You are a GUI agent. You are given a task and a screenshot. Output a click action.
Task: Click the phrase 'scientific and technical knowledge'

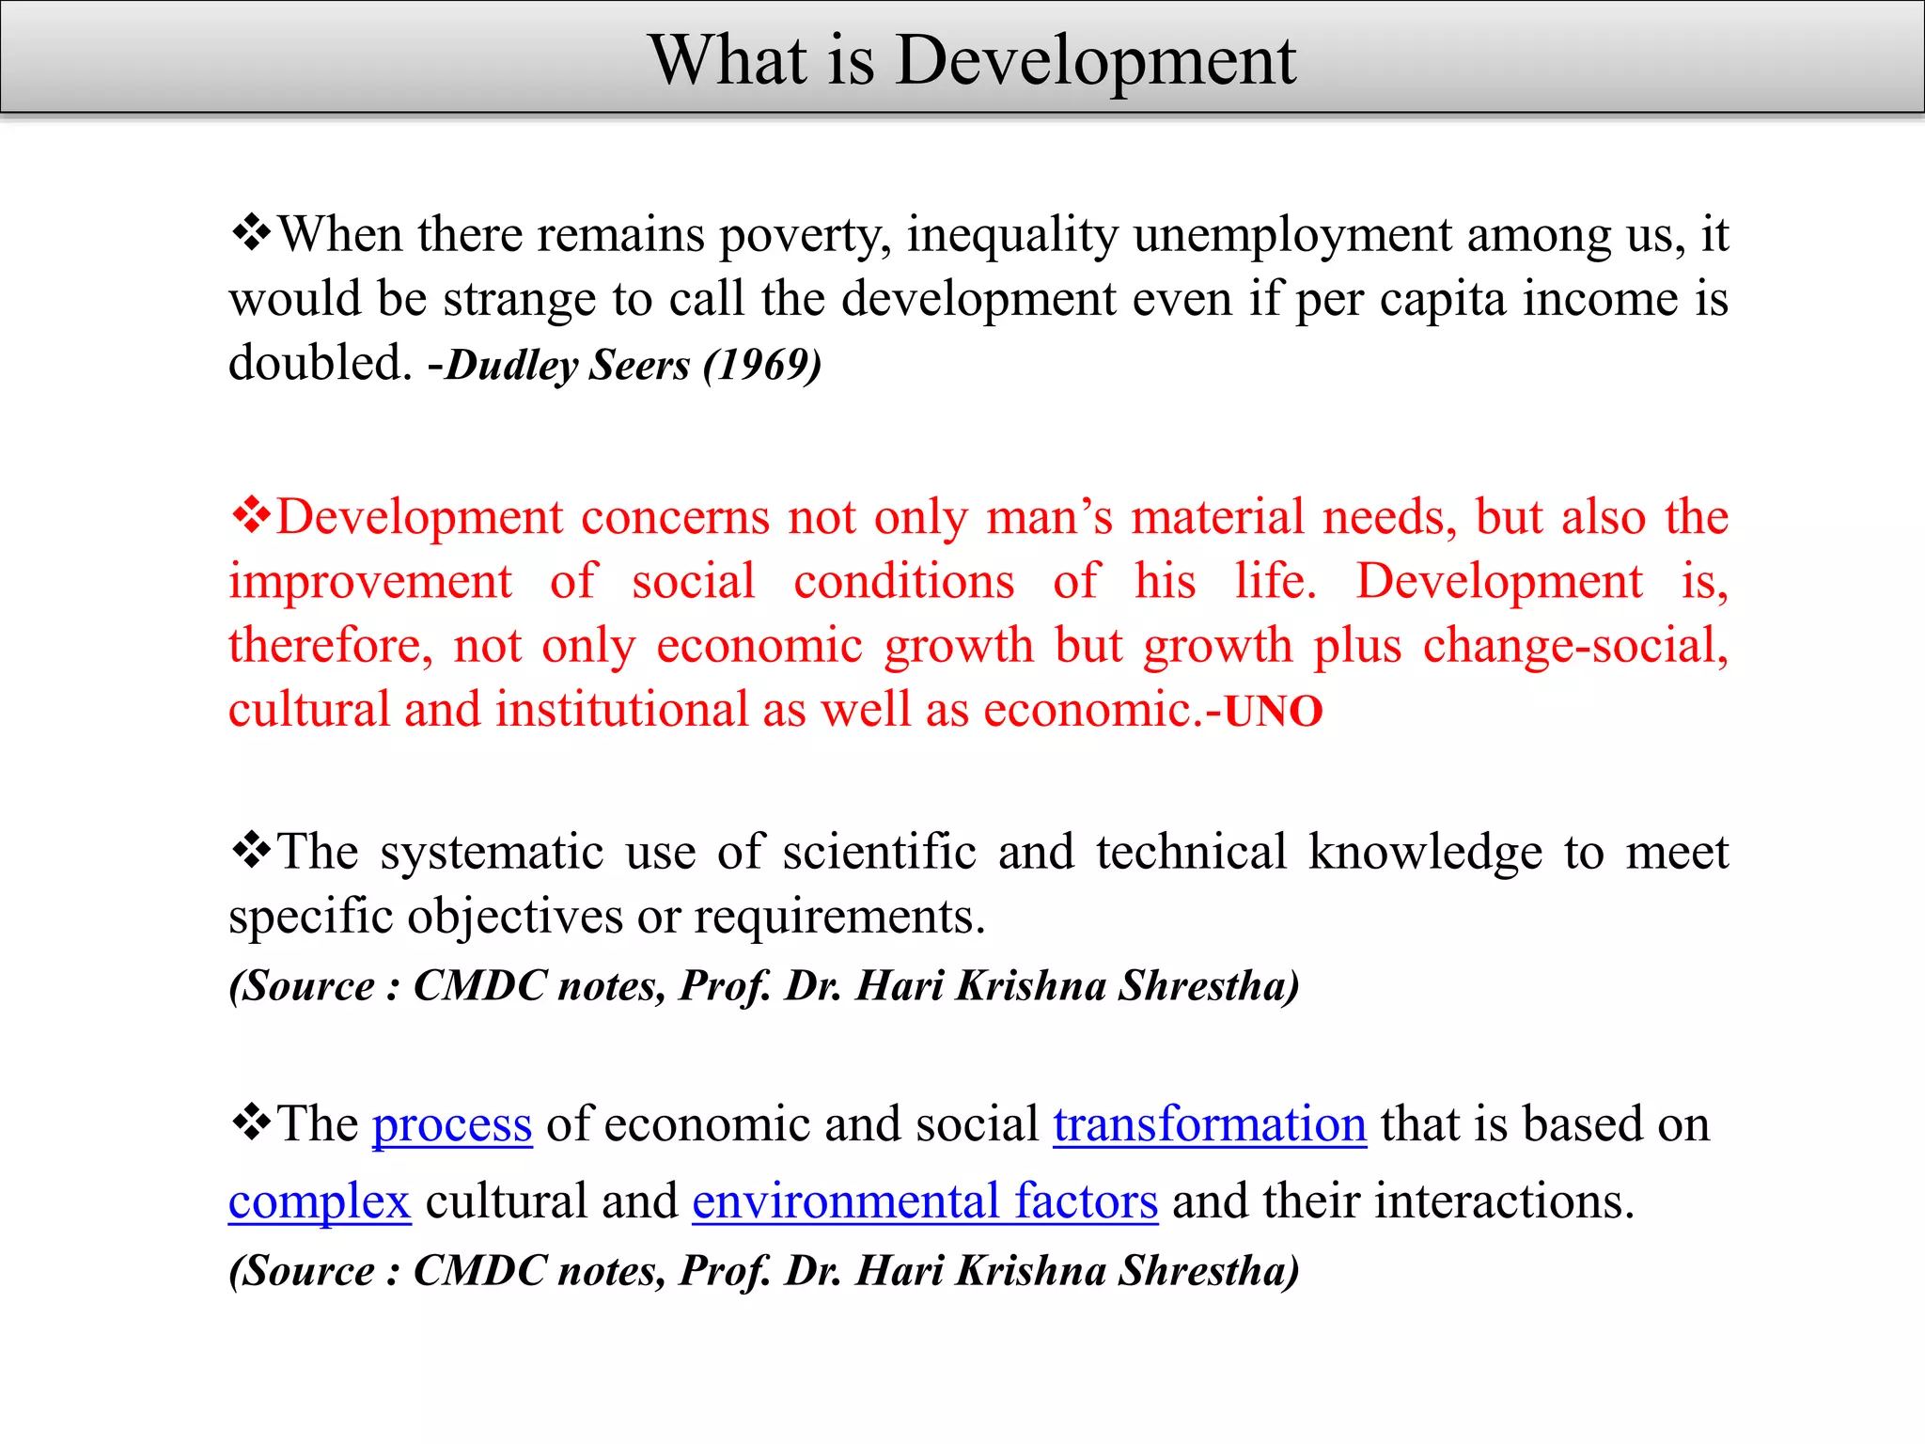pos(1162,852)
